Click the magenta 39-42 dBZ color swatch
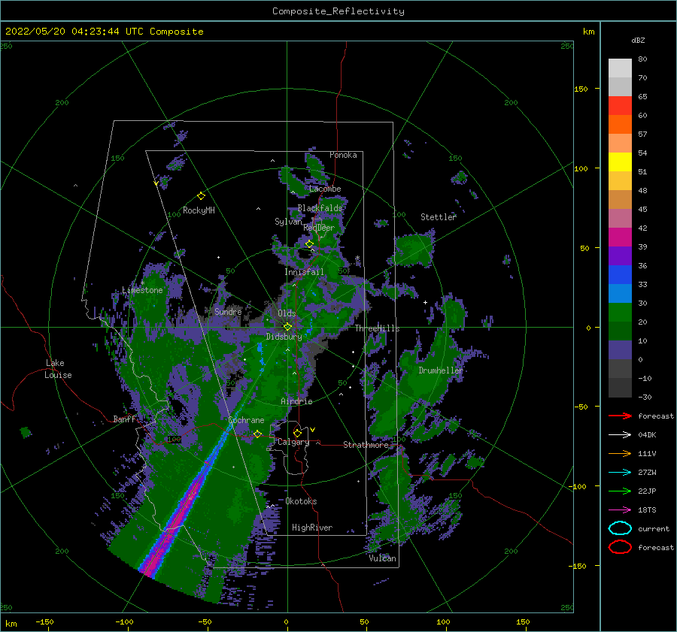This screenshot has width=677, height=632. point(620,237)
